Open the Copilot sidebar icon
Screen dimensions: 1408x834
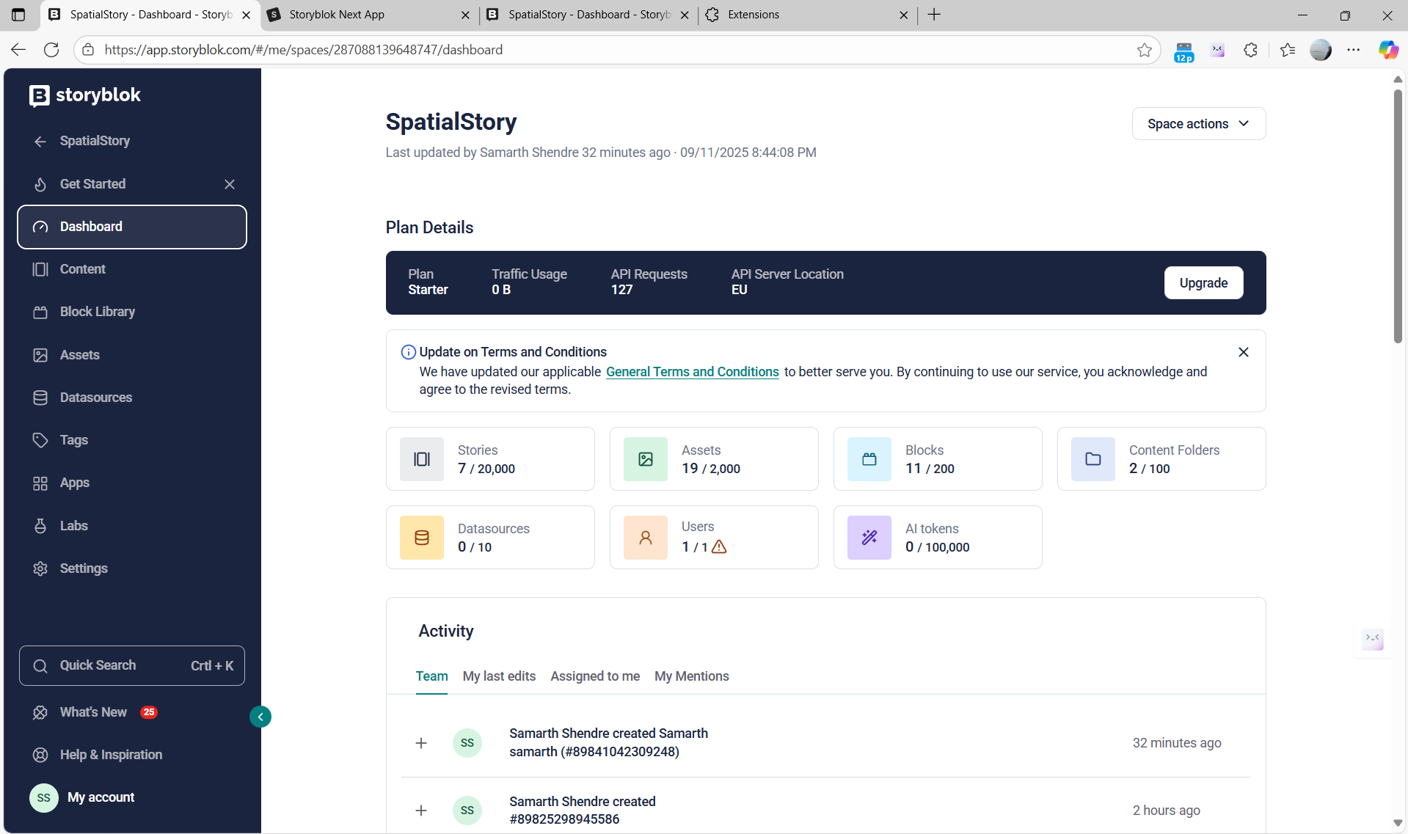click(x=1388, y=50)
